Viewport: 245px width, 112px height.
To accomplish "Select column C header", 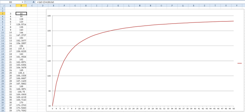I will [x=32, y=6].
